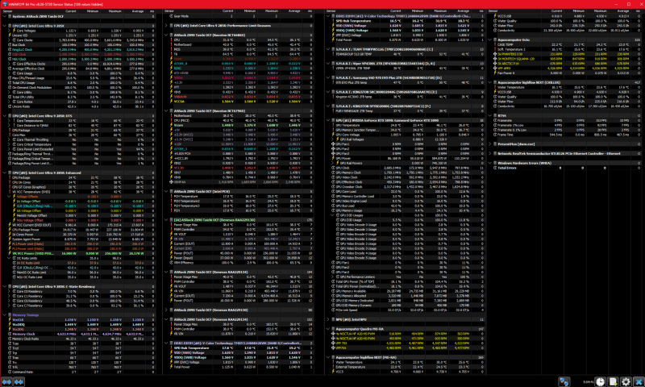The width and height of the screenshot is (645, 387).
Task: Select the Frame Time row under RTSS
Action: [x=566, y=135]
